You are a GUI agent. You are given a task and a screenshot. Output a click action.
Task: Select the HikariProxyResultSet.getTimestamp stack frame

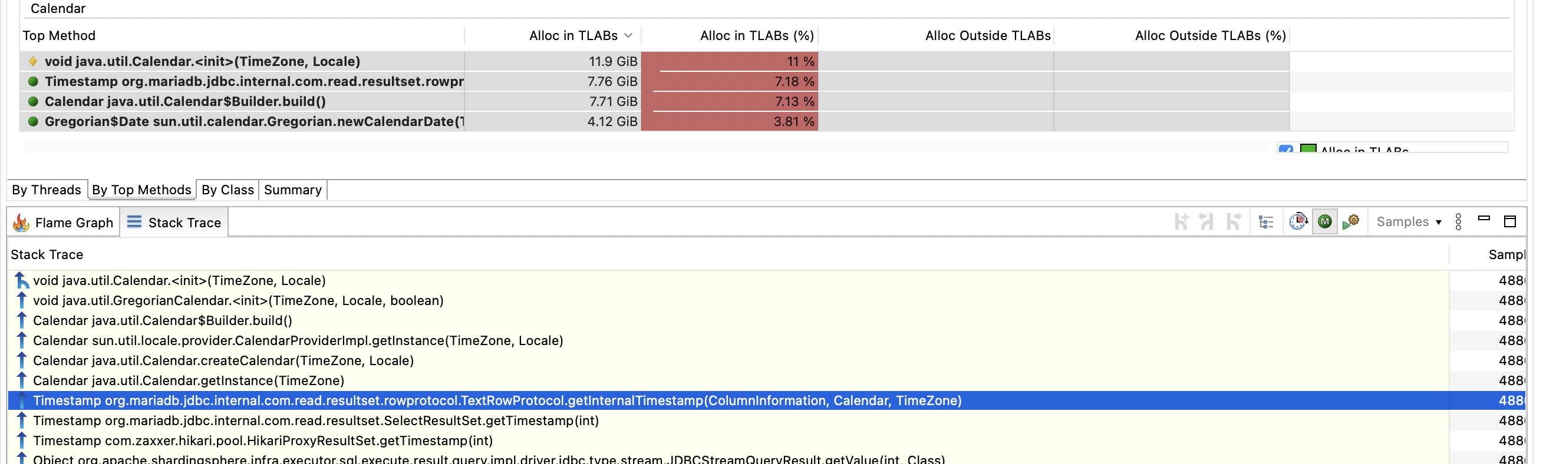tap(262, 440)
